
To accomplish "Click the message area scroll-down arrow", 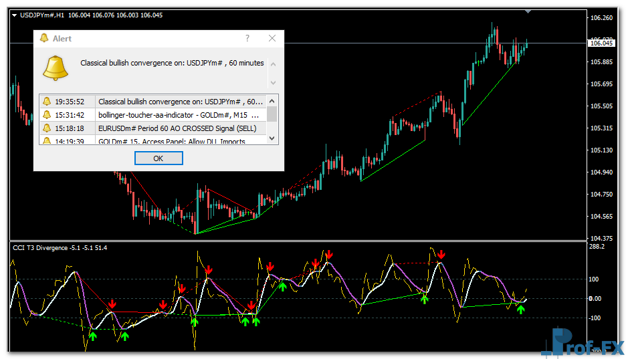I will click(272, 83).
